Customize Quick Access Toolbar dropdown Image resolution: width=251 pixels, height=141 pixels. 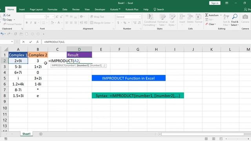(44, 34)
